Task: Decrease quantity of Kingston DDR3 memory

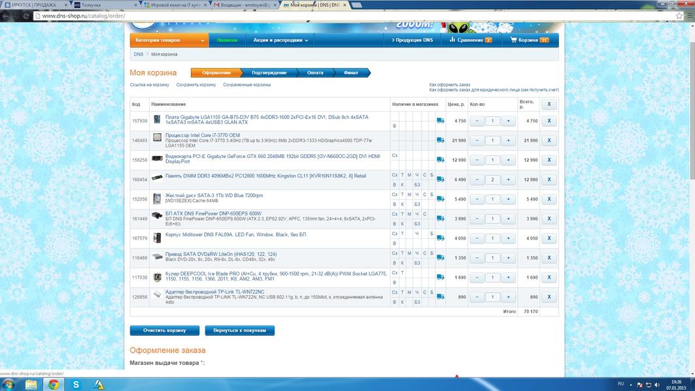Action: point(477,180)
